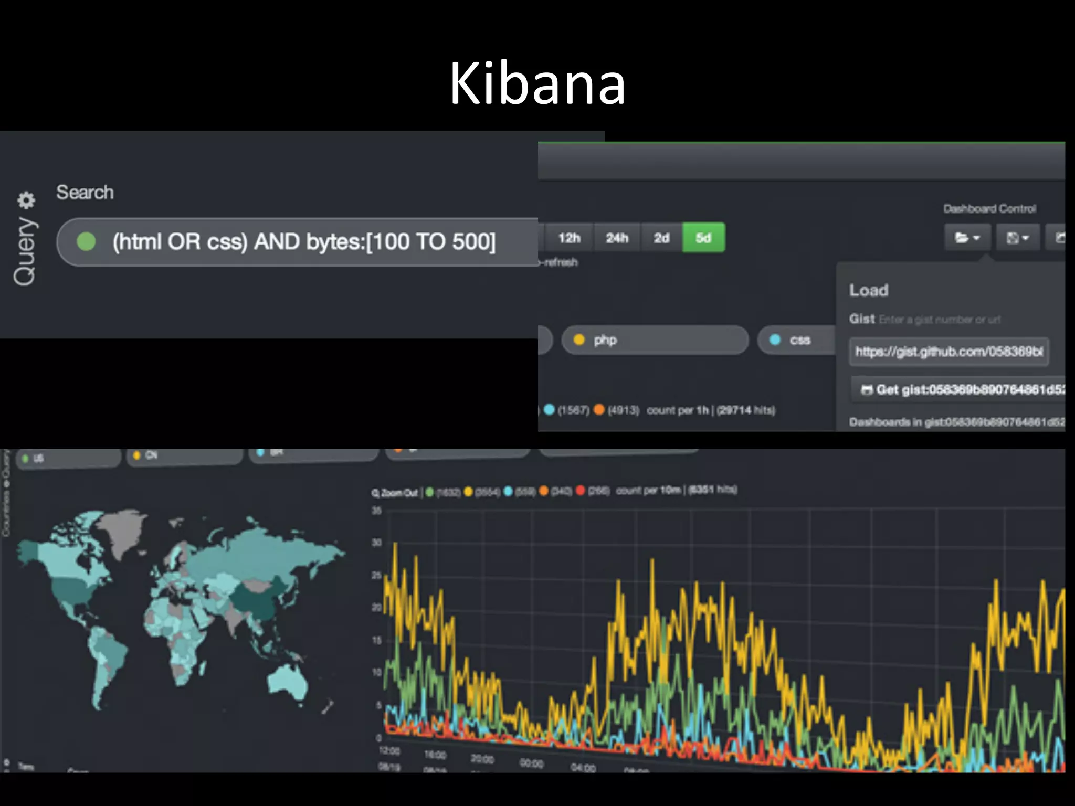Screen dimensions: 1075x806
Task: Toggle the green dot of the html OR css query
Action: point(86,242)
